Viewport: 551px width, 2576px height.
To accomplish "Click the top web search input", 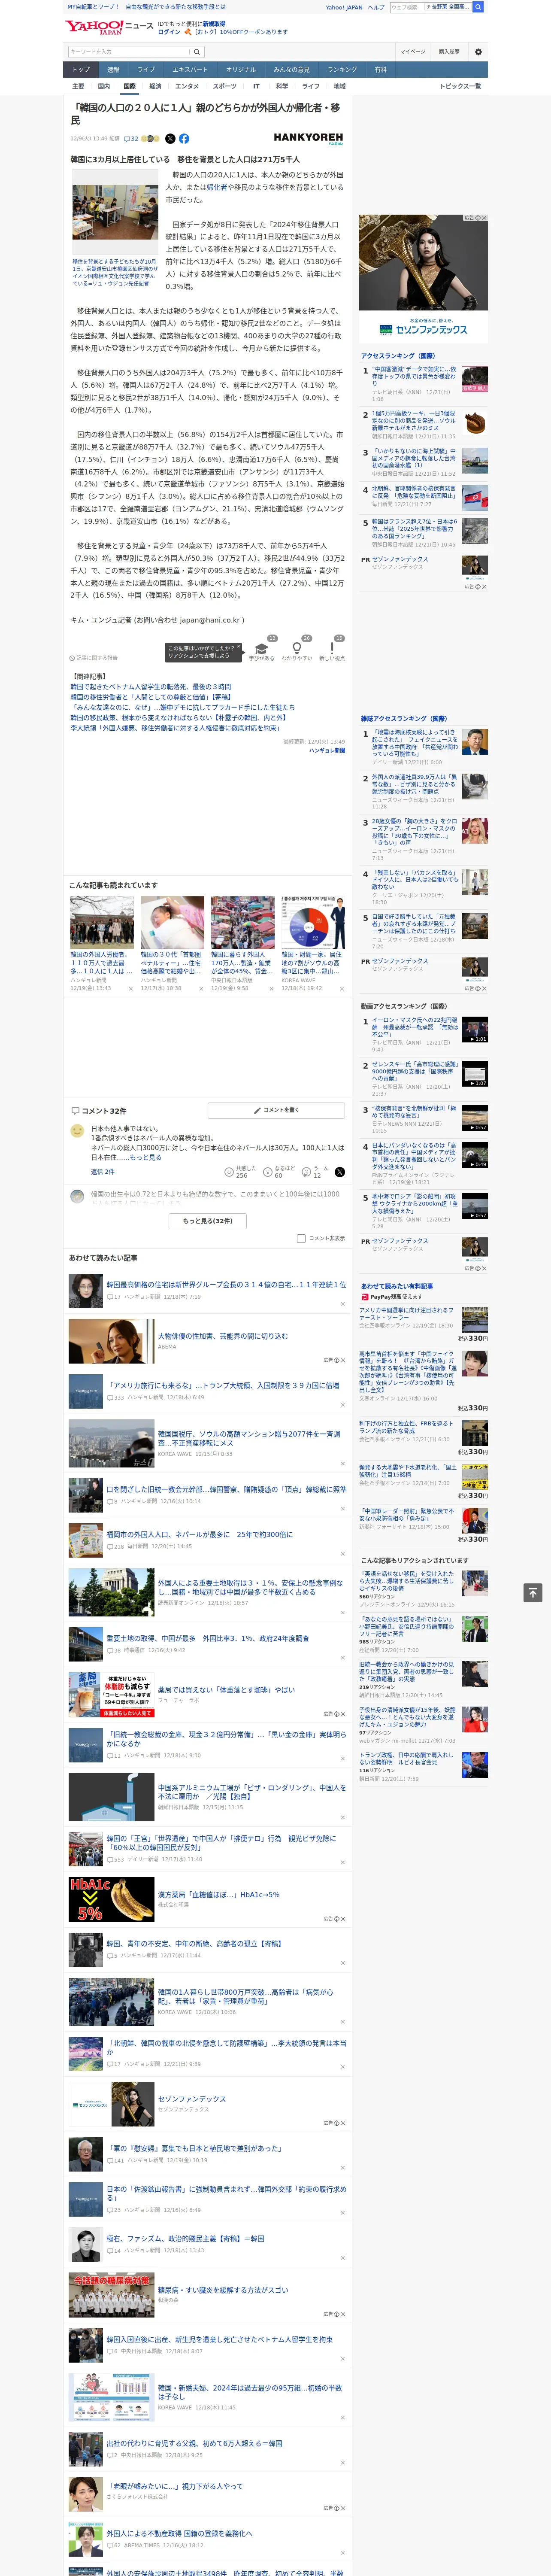I will (406, 7).
